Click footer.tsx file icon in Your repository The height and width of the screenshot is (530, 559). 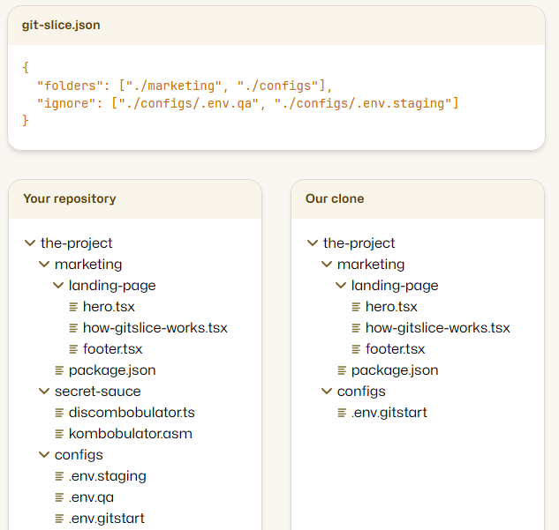tap(73, 349)
